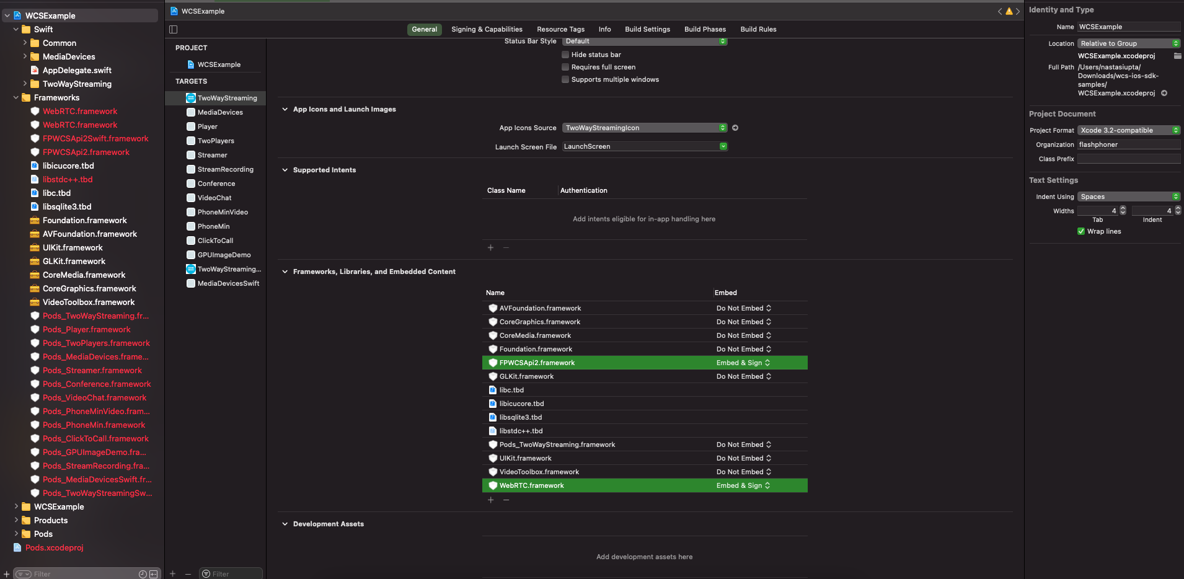Screen dimensions: 1184x579
Task: Show recent files clock filter icon
Action: coord(143,574)
